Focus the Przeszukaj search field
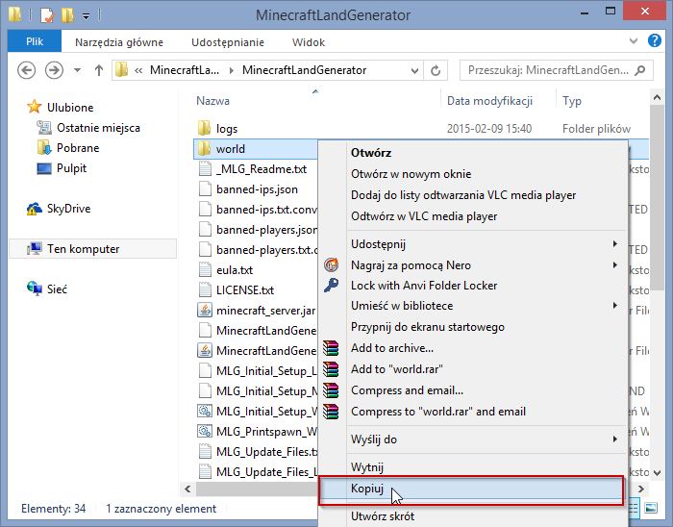This screenshot has width=673, height=527. click(557, 70)
